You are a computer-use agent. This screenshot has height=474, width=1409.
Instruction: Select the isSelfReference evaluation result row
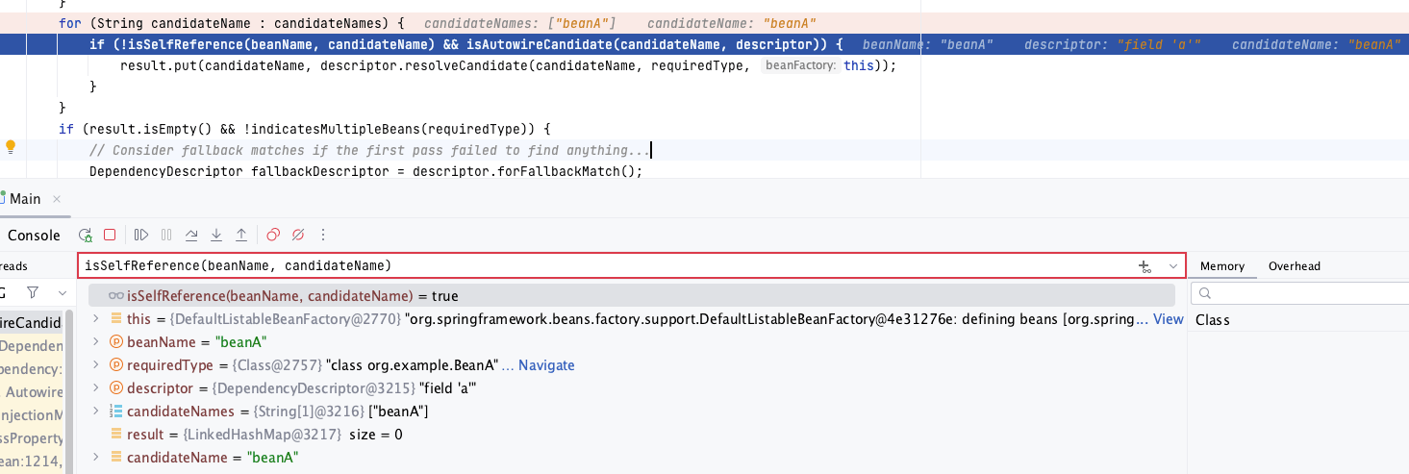[x=631, y=296]
